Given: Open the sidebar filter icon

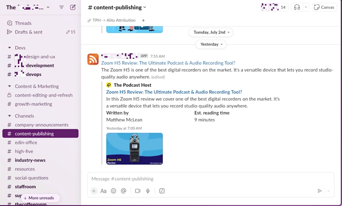Looking at the screenshot, I should pos(62,7).
